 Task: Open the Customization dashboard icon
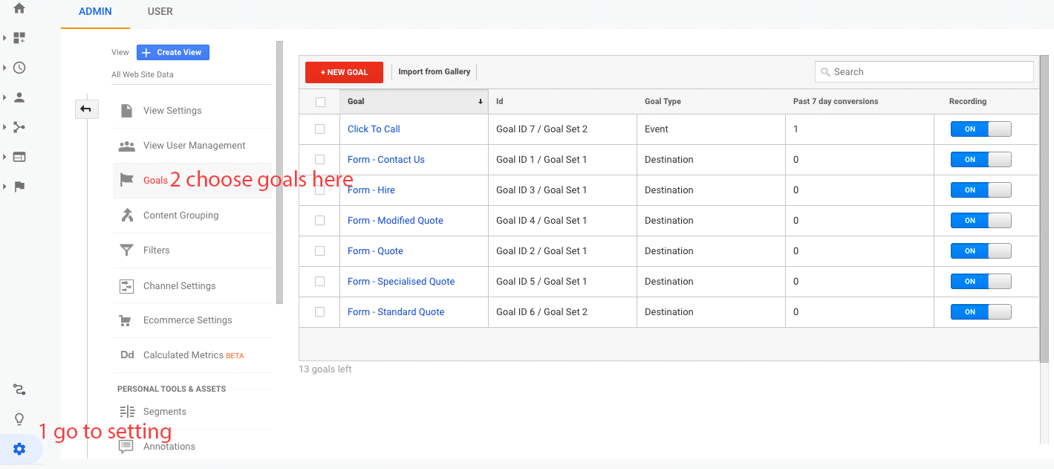[19, 38]
